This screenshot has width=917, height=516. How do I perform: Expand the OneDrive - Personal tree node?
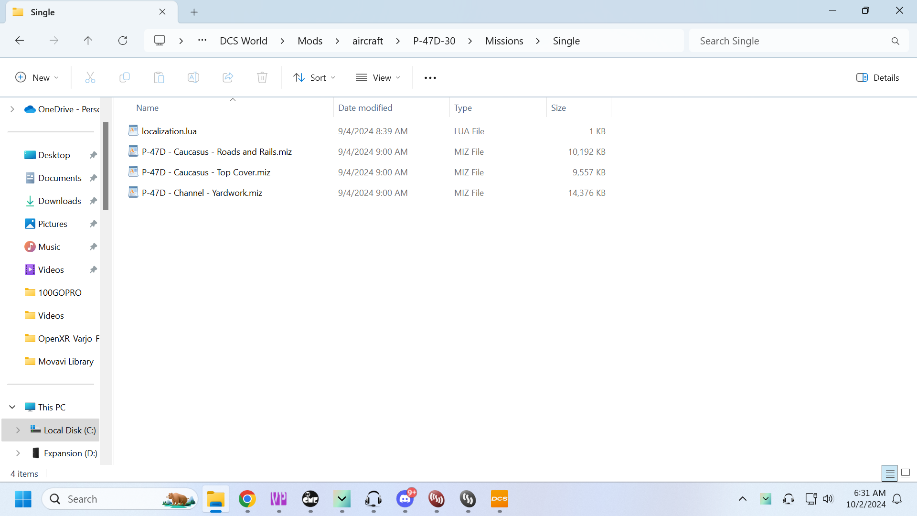[12, 109]
